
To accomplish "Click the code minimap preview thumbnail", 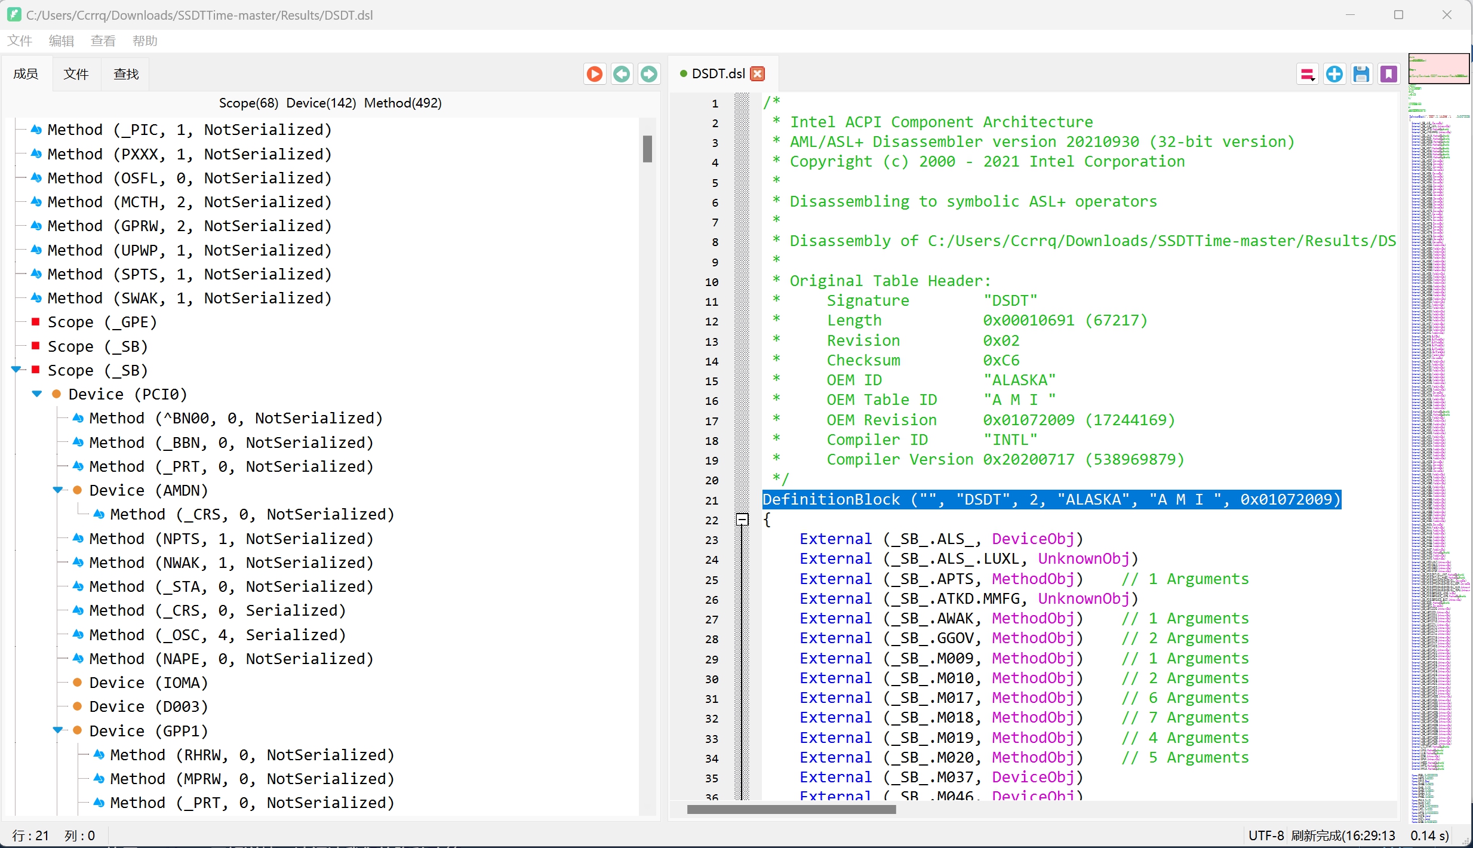I will pos(1439,69).
